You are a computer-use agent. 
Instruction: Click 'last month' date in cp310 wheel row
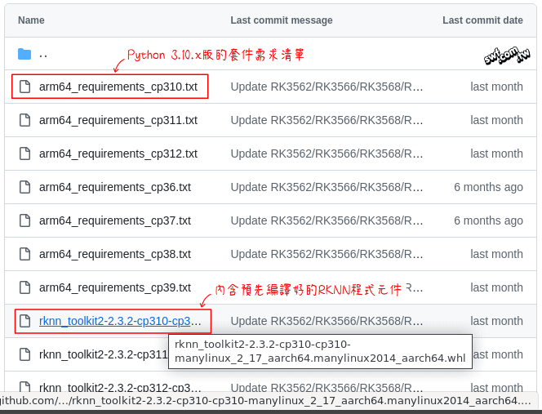click(496, 321)
